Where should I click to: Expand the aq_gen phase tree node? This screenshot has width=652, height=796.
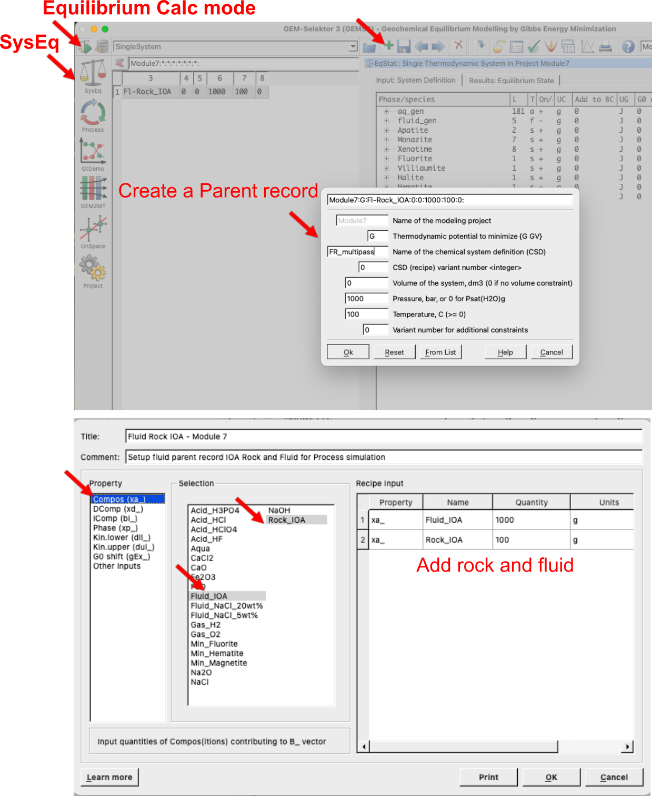coord(386,112)
